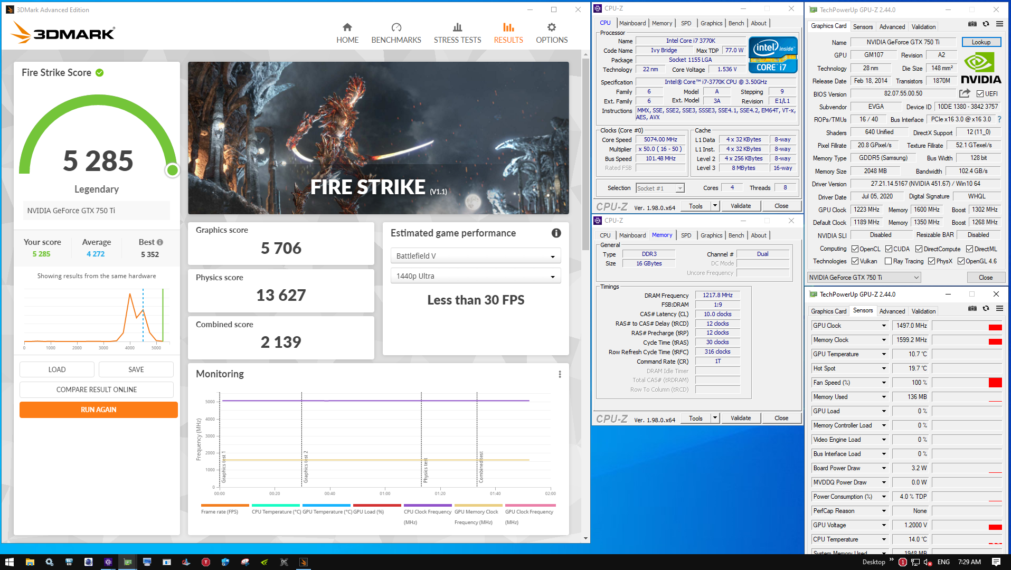Image resolution: width=1011 pixels, height=570 pixels.
Task: Take screenshot in GPU-Z Graphics Card window
Action: 972,24
